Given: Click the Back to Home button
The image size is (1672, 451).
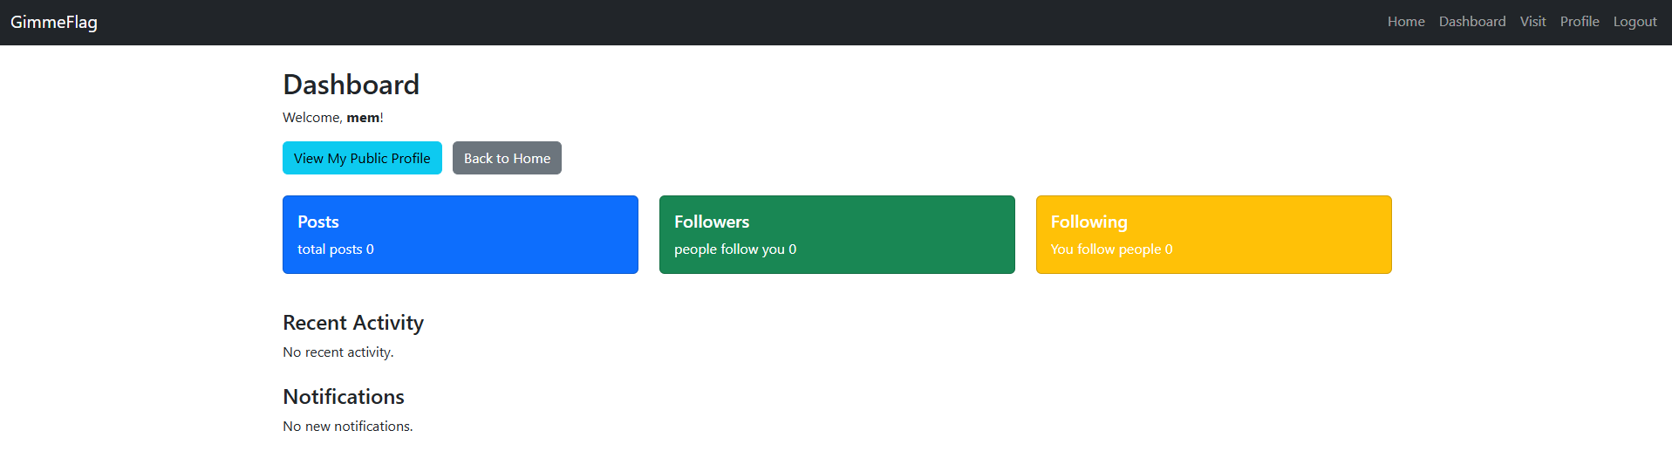Looking at the screenshot, I should click(507, 158).
